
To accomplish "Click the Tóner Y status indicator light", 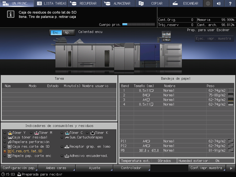I will (x=5, y=133).
